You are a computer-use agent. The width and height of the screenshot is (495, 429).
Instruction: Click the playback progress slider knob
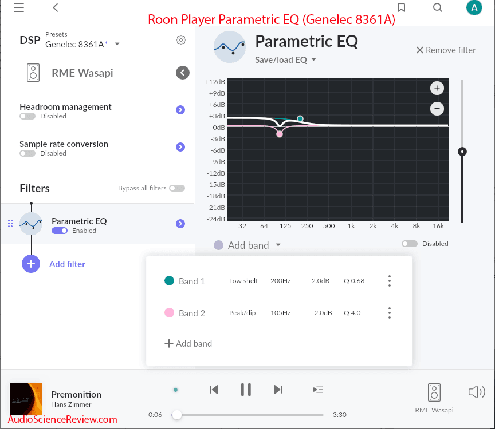point(177,415)
